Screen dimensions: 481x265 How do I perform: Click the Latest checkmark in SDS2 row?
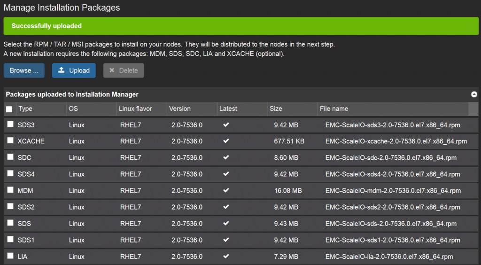(226, 207)
